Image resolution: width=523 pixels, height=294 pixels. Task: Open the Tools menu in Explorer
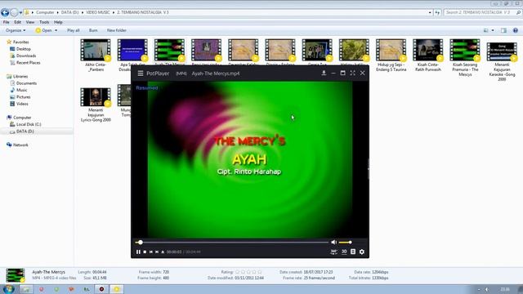(44, 22)
